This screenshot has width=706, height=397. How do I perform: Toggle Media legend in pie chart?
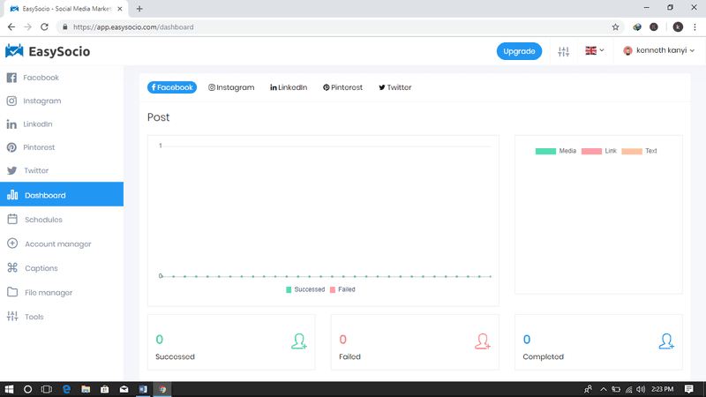555,151
